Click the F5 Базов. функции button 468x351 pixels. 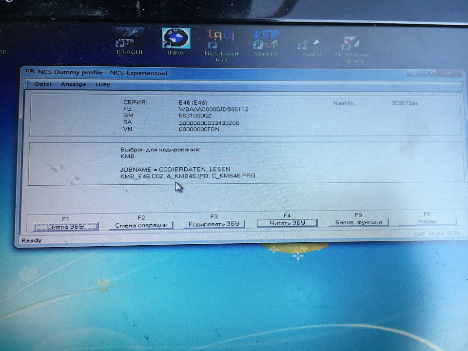point(358,222)
